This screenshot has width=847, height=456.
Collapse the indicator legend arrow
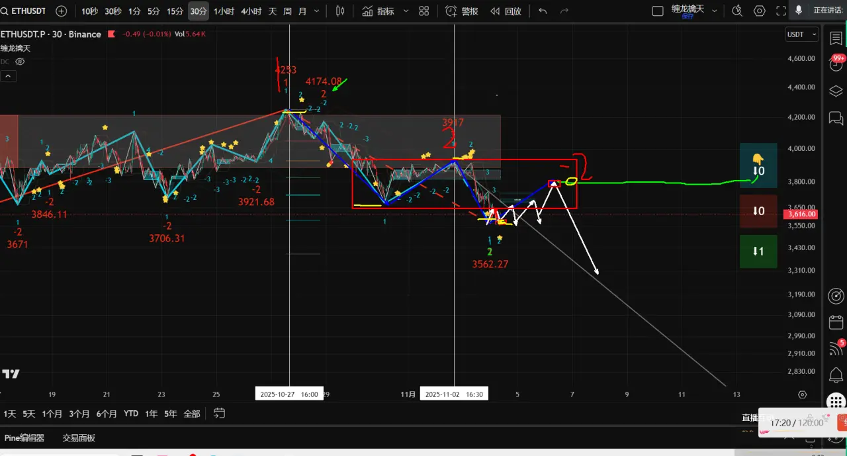[8, 76]
